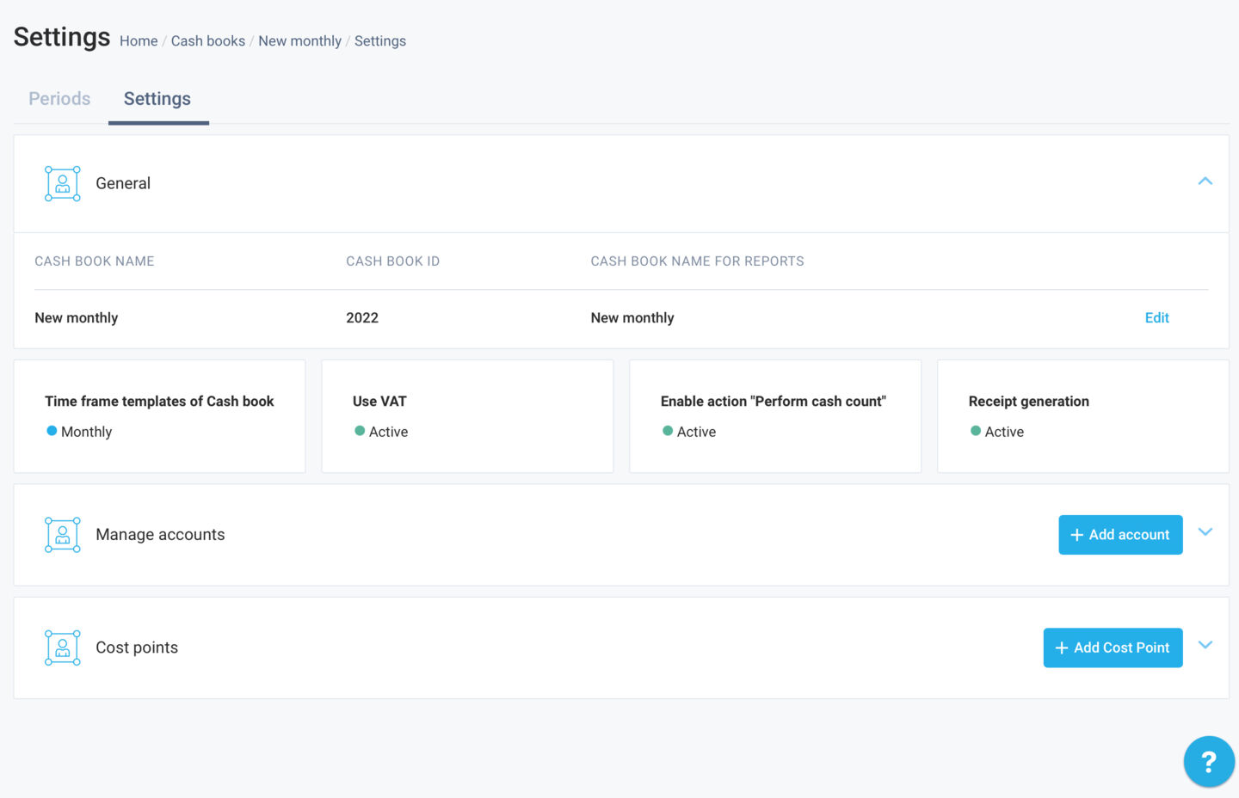Click the Monthly time frame label
The height and width of the screenshot is (798, 1239).
pyautogui.click(x=86, y=432)
